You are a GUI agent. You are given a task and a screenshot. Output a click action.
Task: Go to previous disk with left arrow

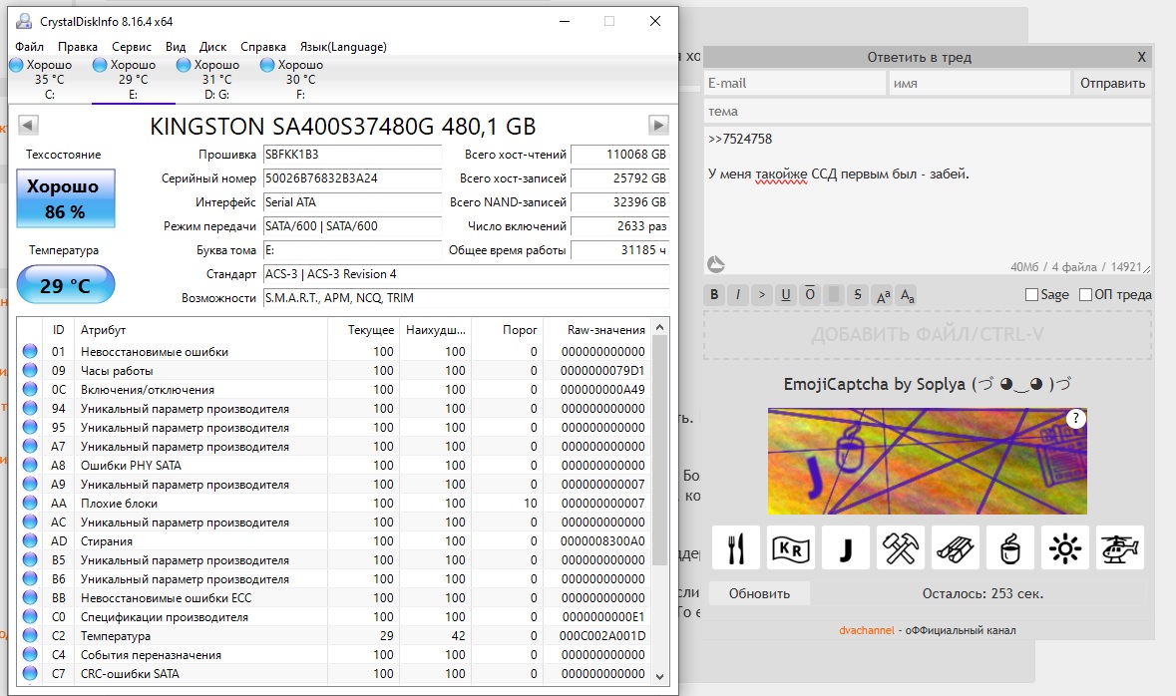[28, 126]
